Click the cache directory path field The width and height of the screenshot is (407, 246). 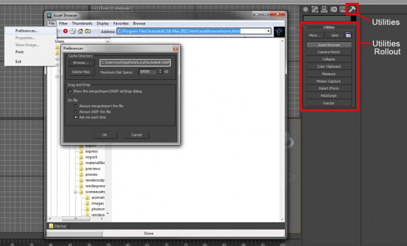(x=135, y=63)
